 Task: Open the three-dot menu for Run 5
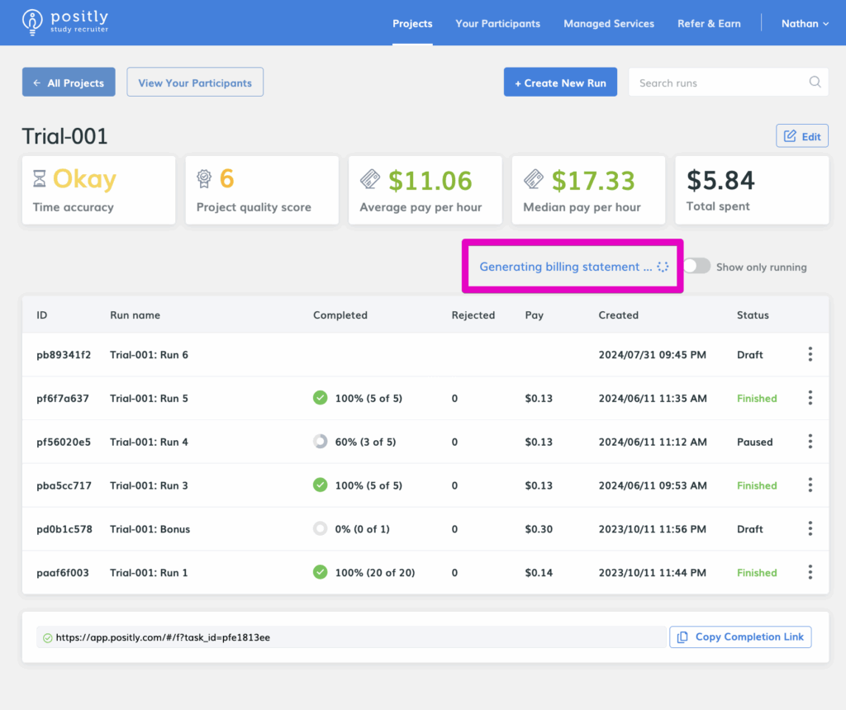tap(810, 398)
